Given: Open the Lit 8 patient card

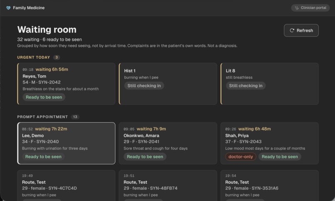Looking at the screenshot, I should point(269,84).
